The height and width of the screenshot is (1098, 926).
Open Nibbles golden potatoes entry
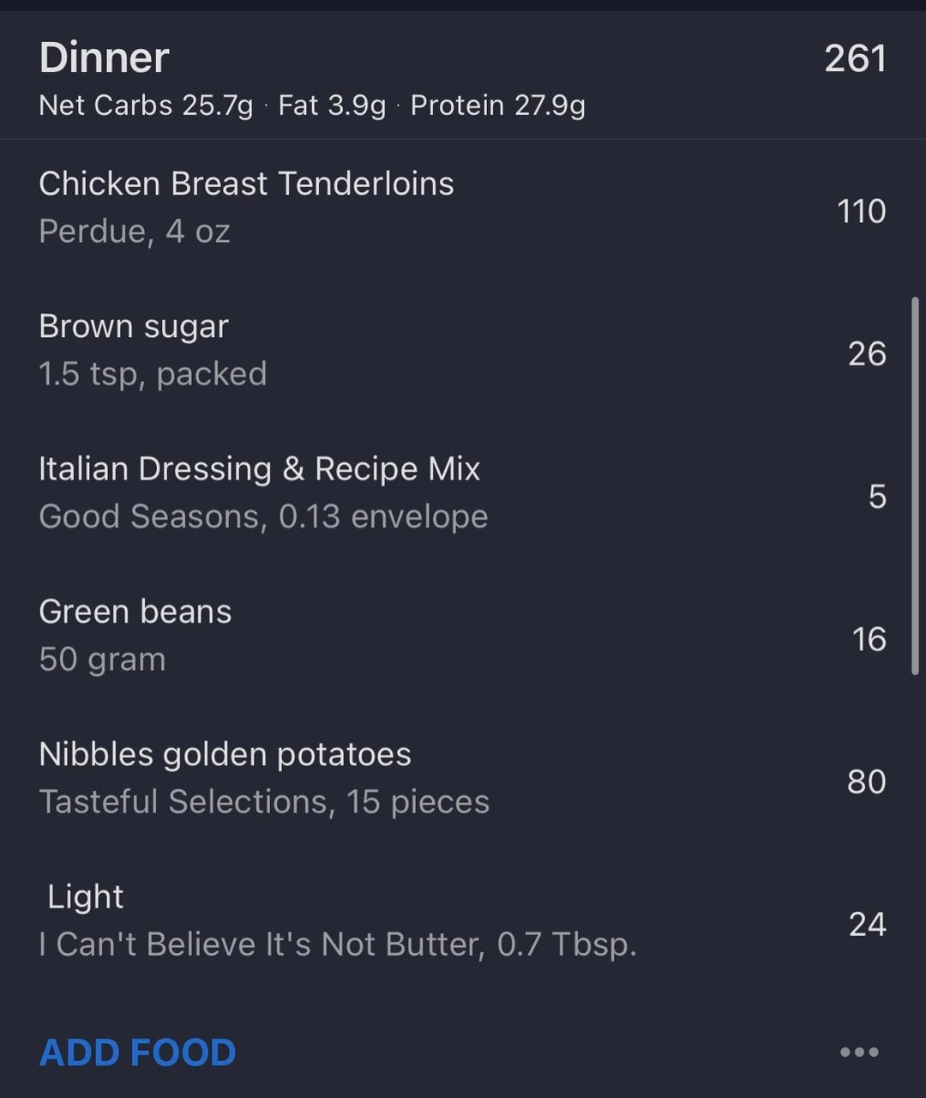click(225, 755)
